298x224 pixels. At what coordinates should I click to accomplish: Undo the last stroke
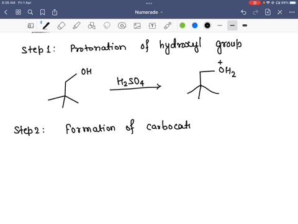click(x=243, y=12)
